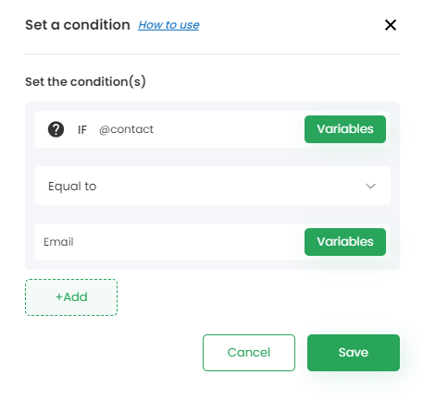Click the Set a condition title
423x399 pixels.
pyautogui.click(x=78, y=25)
